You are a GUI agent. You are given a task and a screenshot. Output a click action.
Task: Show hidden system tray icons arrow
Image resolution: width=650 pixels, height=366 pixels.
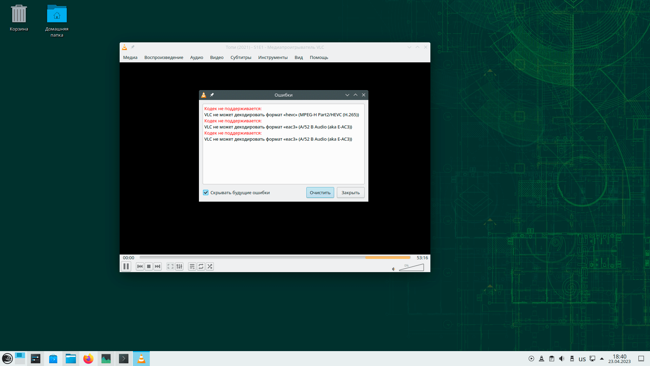[602, 359]
